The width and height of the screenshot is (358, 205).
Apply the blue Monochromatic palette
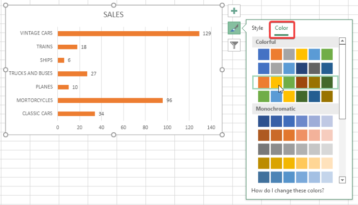tap(295, 121)
